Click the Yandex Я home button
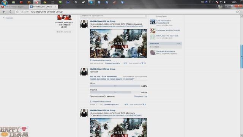The image size is (243, 137). coord(10,12)
